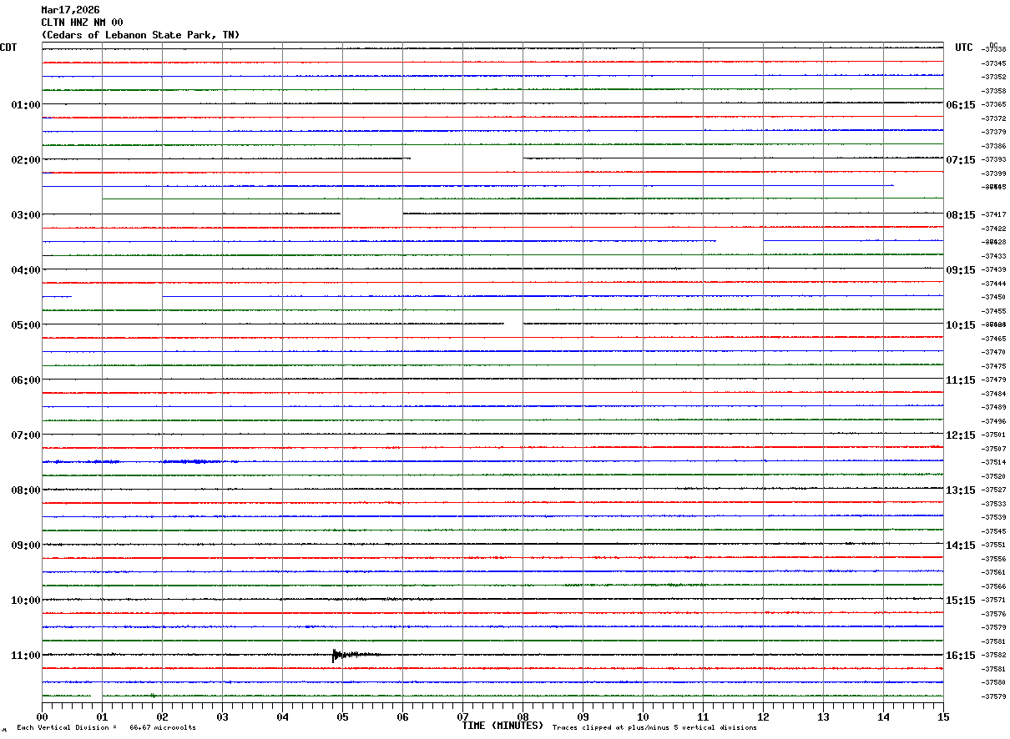Click the -37582 DC offset value at right
The image size is (1010, 739).
[x=994, y=655]
